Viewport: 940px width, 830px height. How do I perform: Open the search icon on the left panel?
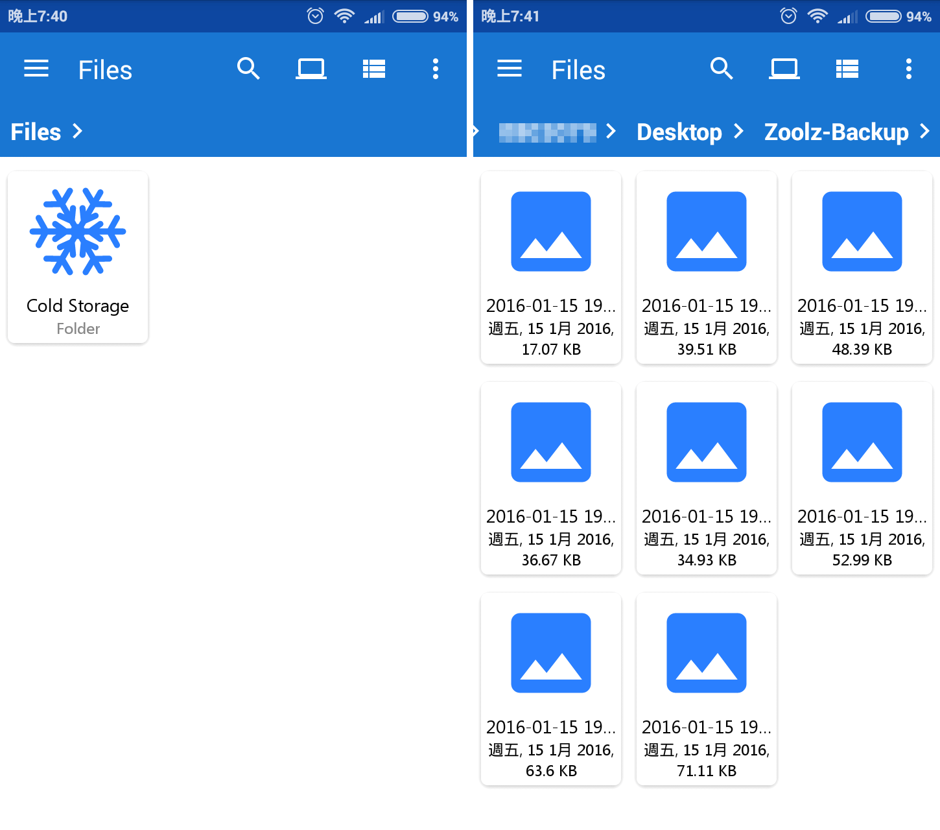point(248,69)
